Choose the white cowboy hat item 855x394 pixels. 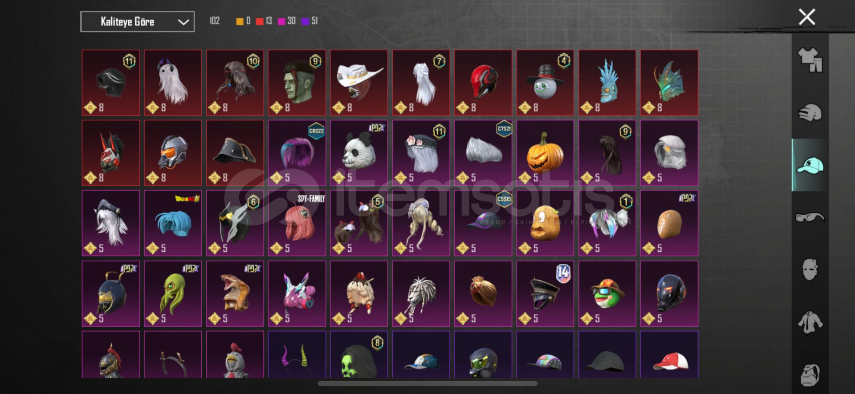point(359,83)
